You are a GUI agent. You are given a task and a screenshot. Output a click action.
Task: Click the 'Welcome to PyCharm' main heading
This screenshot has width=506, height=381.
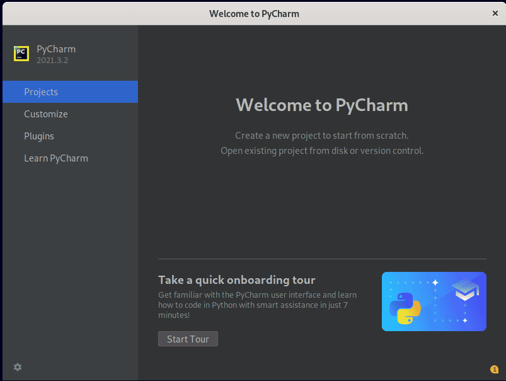322,105
